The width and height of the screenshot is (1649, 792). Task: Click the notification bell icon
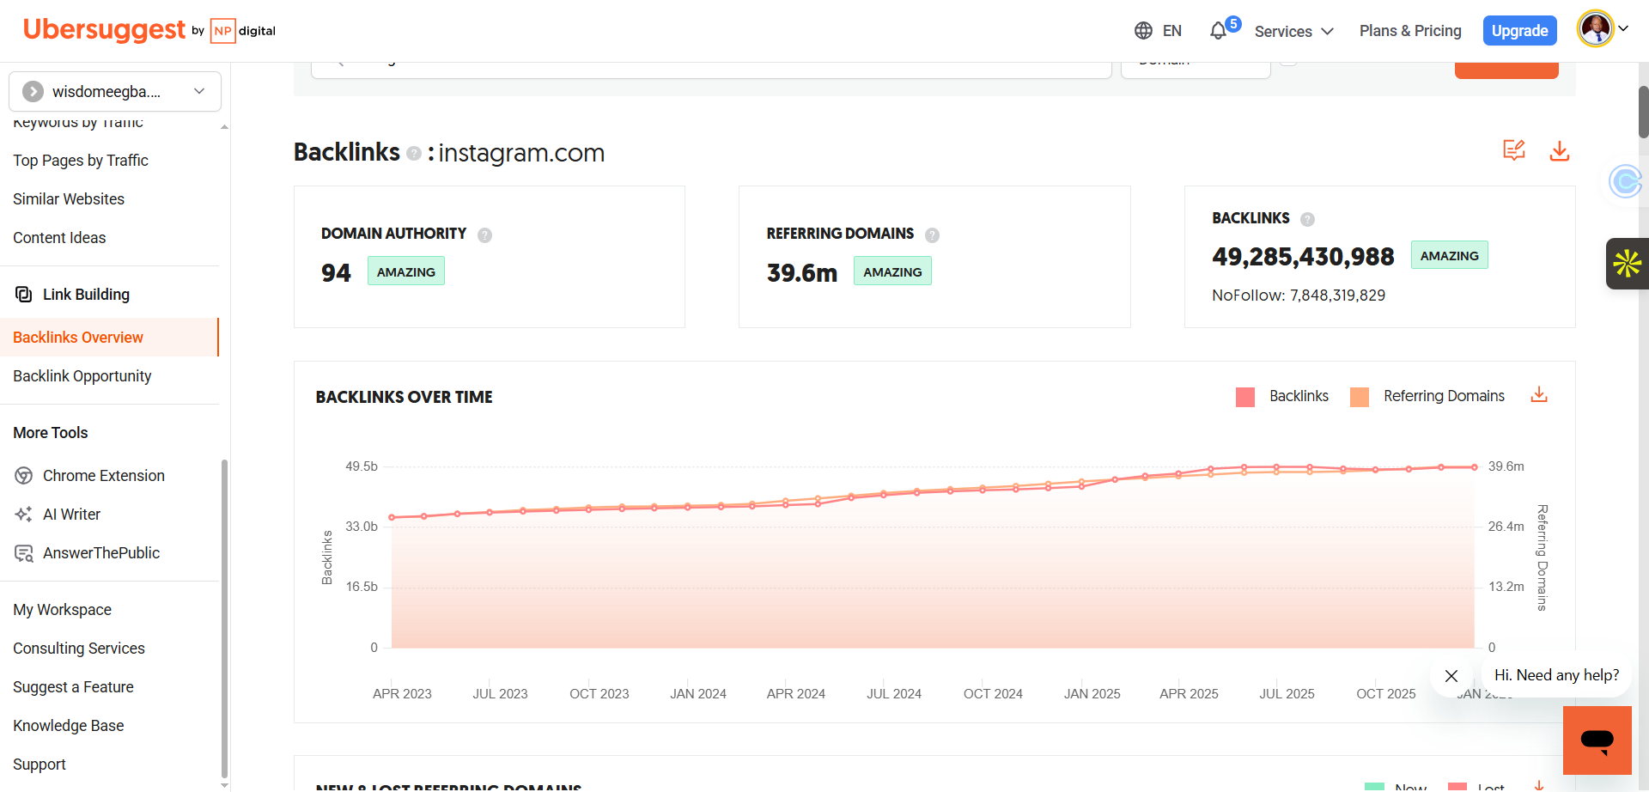point(1218,32)
